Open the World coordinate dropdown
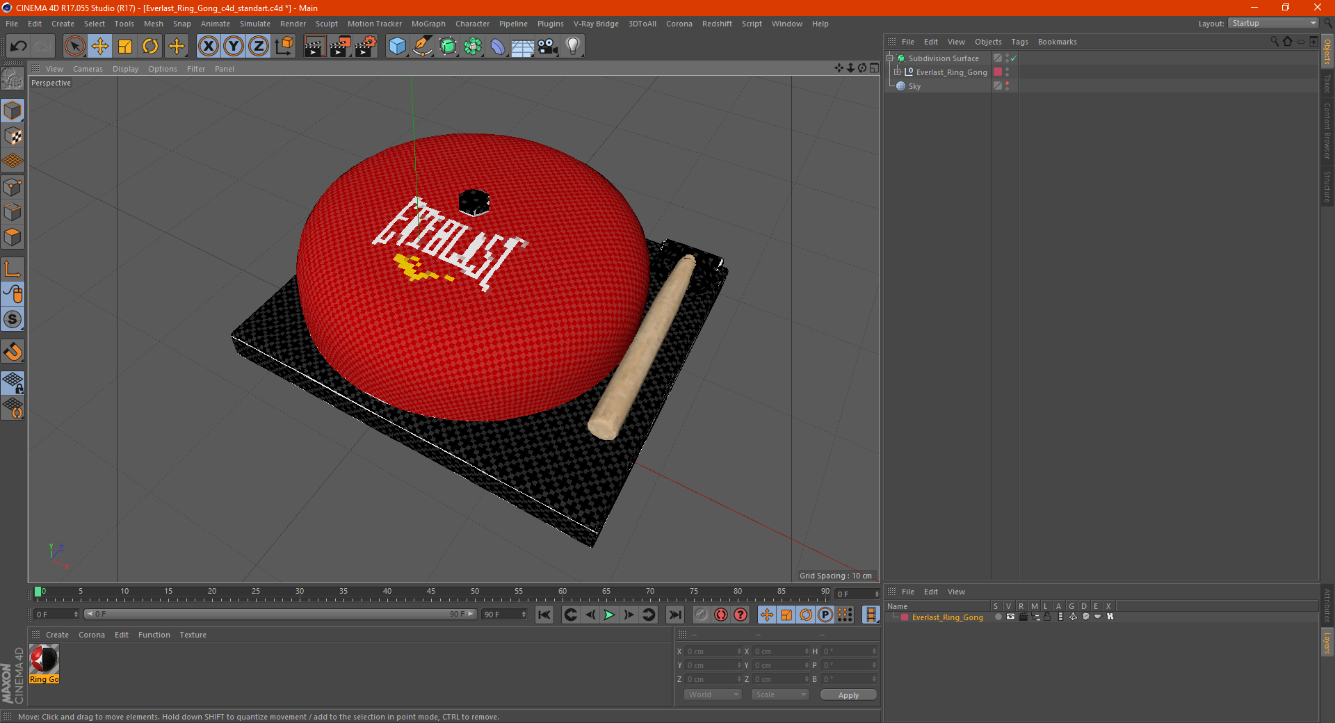 point(713,694)
